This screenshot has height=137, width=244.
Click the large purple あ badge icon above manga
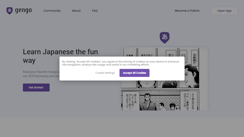tap(164, 38)
